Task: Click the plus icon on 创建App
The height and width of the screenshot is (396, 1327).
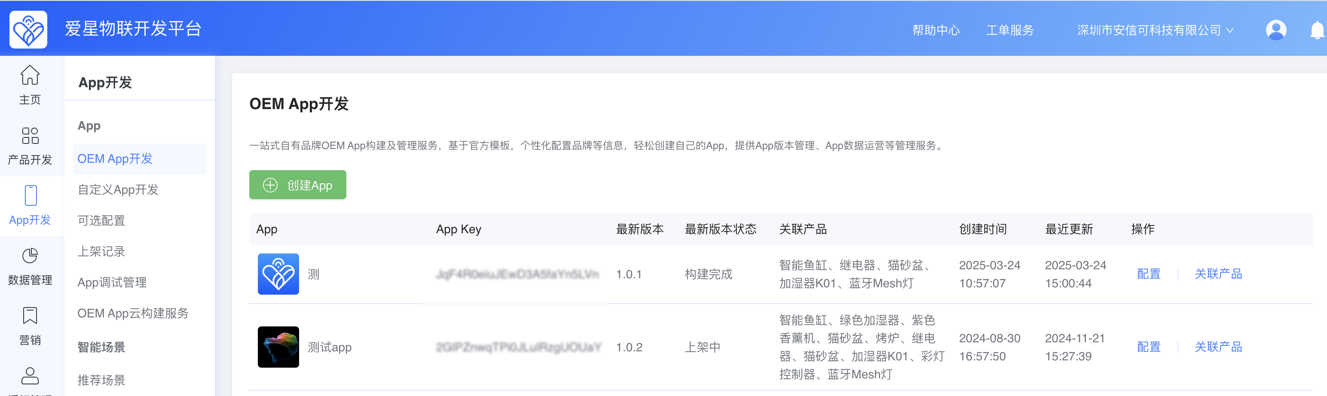Action: click(270, 185)
